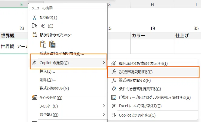Click the PivotTable icon in submenu
This screenshot has width=201, height=122.
tap(114, 97)
